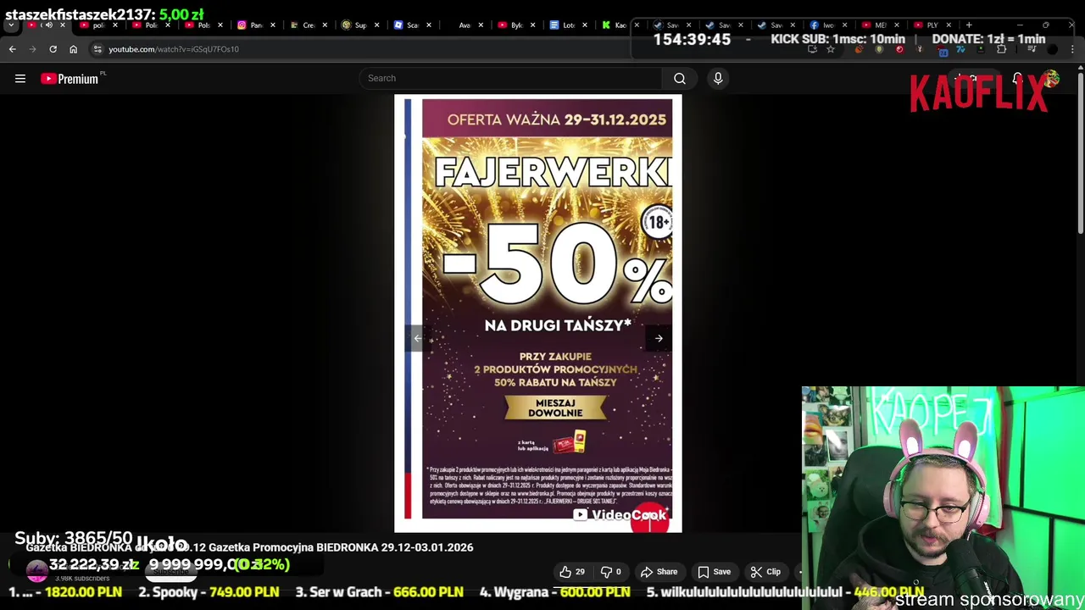Open browser home page icon
Screen dimensions: 1085x610
tap(73, 49)
